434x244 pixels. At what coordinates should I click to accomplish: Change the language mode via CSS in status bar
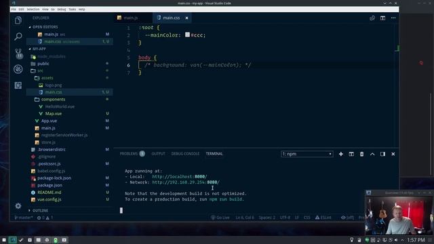pyautogui.click(x=307, y=218)
